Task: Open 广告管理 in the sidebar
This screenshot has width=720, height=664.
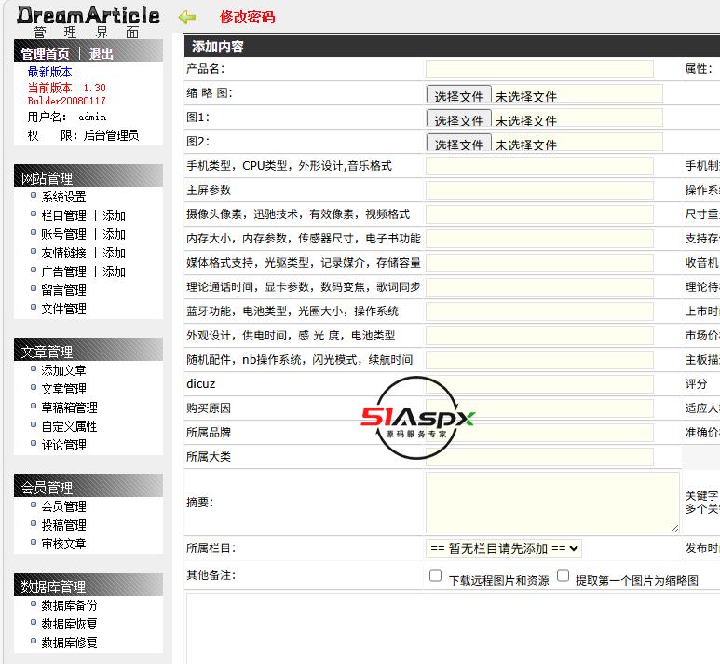Action: (64, 271)
